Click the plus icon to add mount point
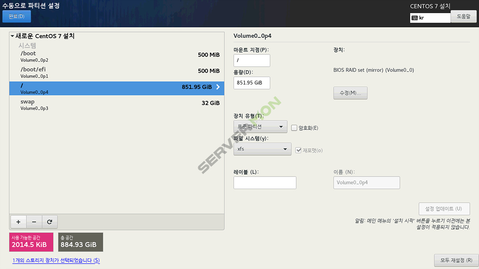This screenshot has width=479, height=269. (x=19, y=222)
